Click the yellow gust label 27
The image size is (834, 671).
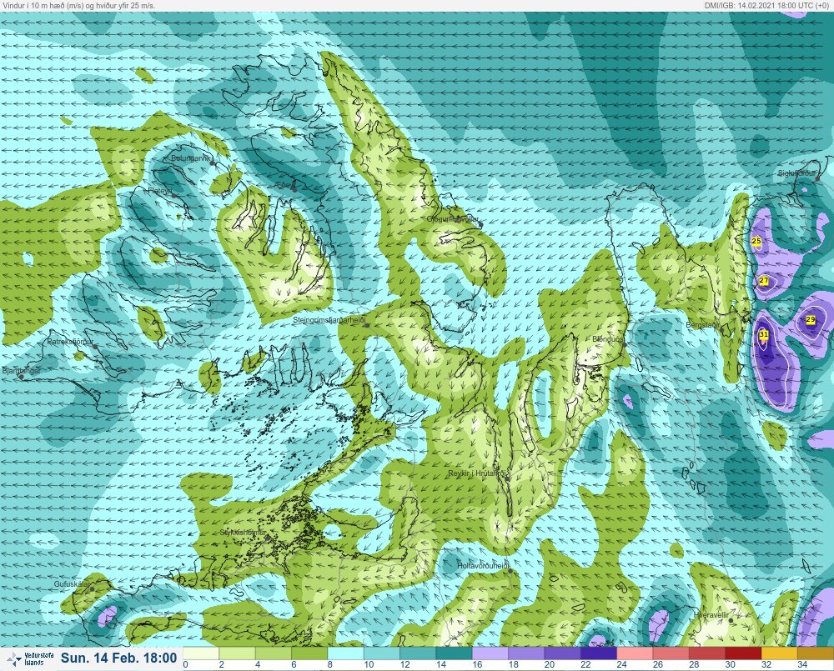764,280
